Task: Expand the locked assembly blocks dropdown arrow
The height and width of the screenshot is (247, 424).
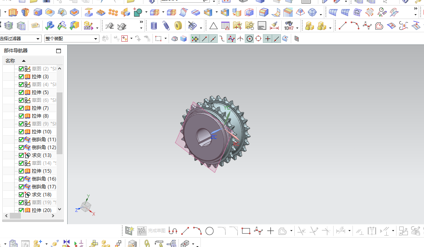Action: [330, 28]
